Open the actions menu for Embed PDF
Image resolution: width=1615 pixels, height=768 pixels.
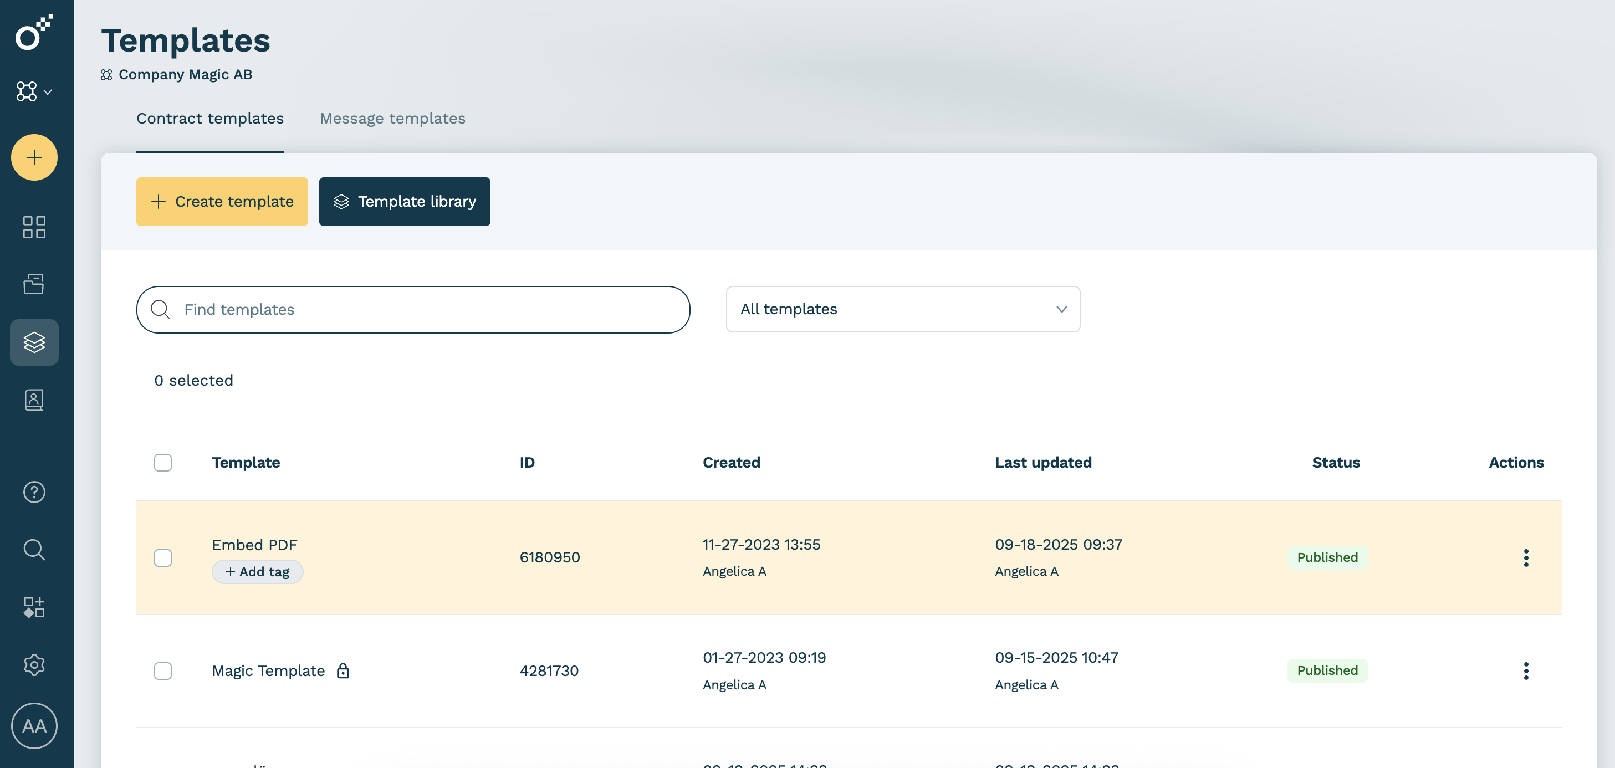point(1526,558)
